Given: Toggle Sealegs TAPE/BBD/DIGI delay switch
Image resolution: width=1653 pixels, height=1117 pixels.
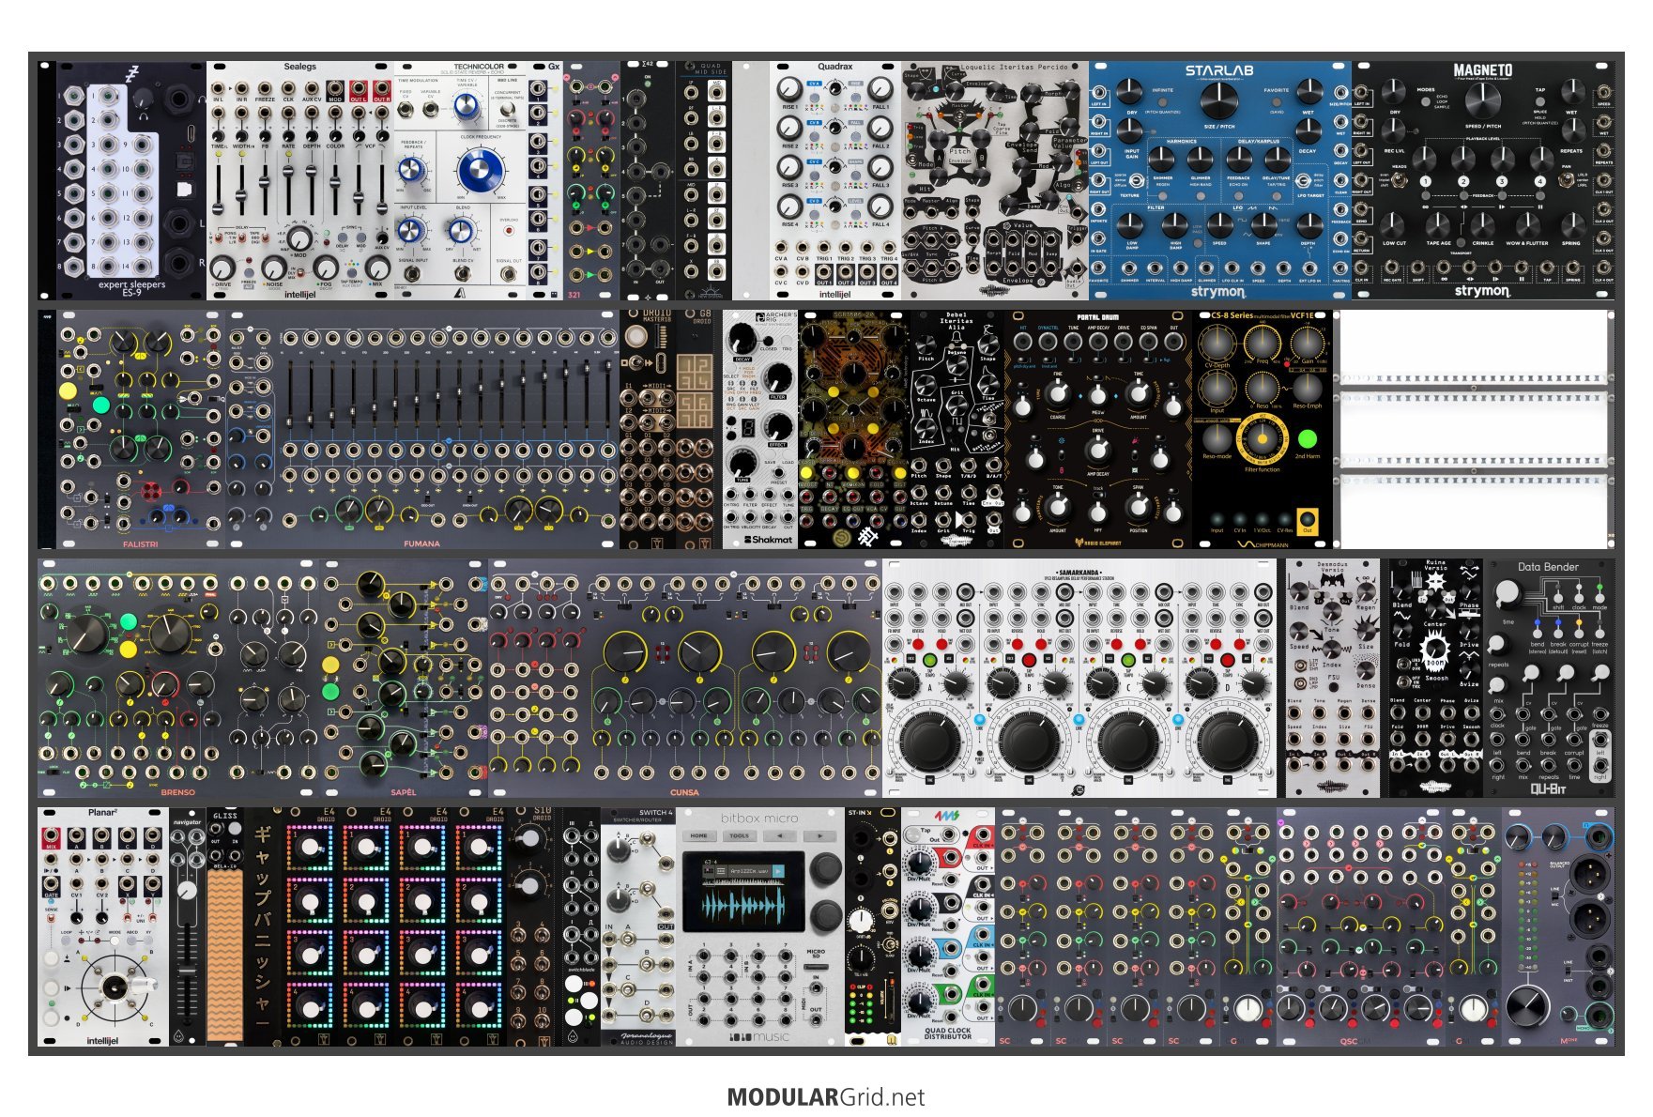Looking at the screenshot, I should 266,237.
